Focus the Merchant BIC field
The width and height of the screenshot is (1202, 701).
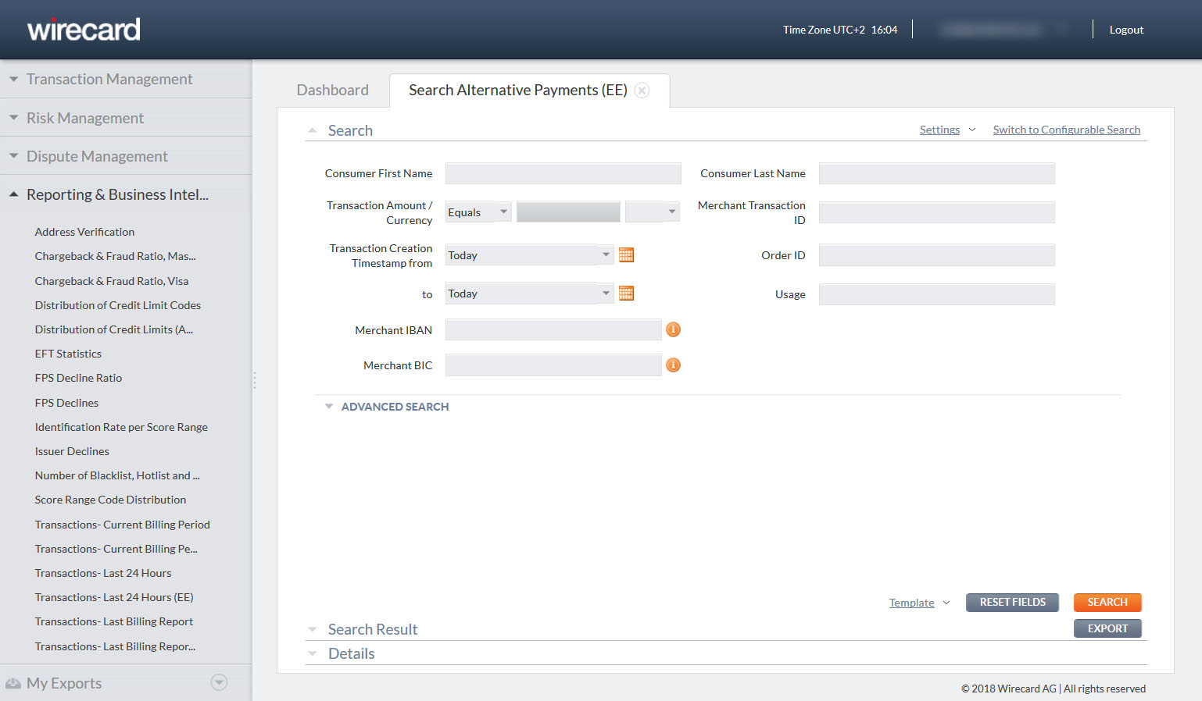click(x=553, y=365)
